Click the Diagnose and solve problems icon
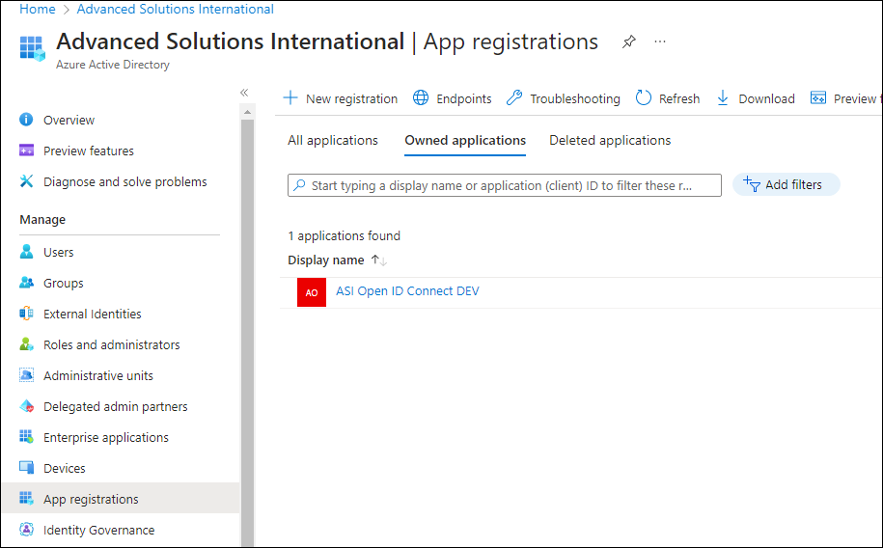This screenshot has height=548, width=883. (x=26, y=180)
